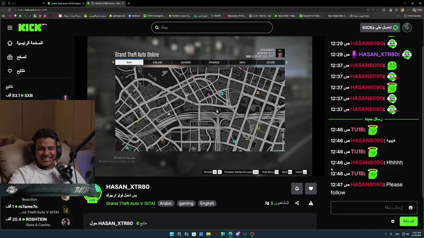
Task: Click HASAN_XTR80 username in chat
Action: pyautogui.click(x=378, y=54)
